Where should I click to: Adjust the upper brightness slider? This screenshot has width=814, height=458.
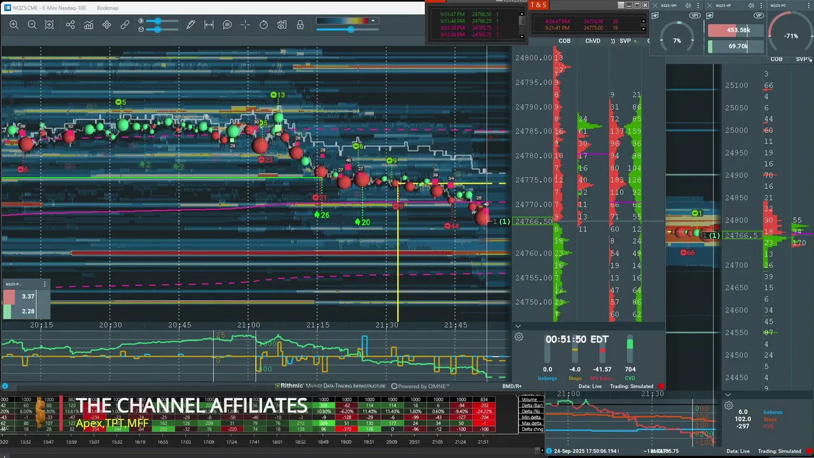162,21
